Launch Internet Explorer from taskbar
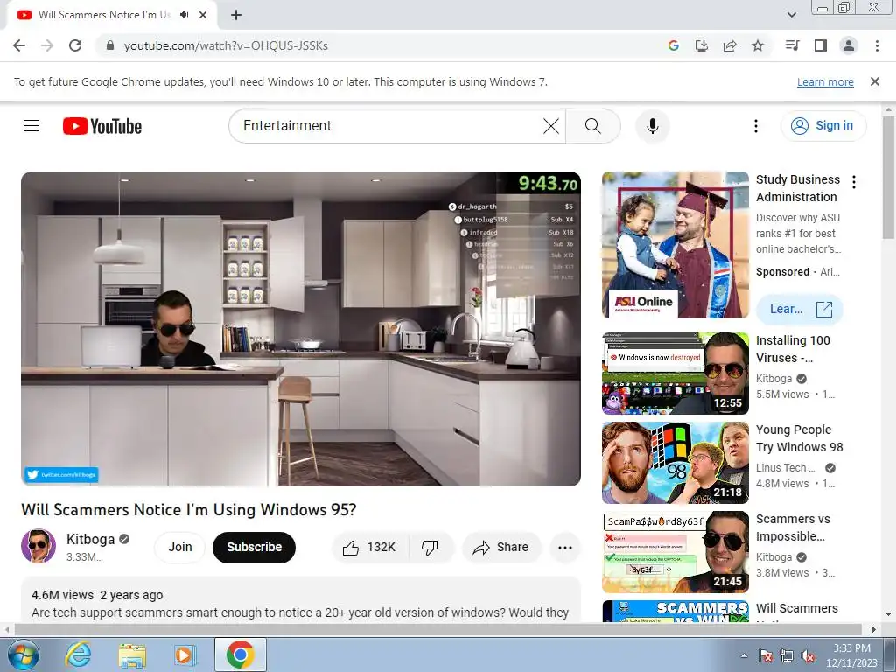The height and width of the screenshot is (672, 896). point(78,654)
